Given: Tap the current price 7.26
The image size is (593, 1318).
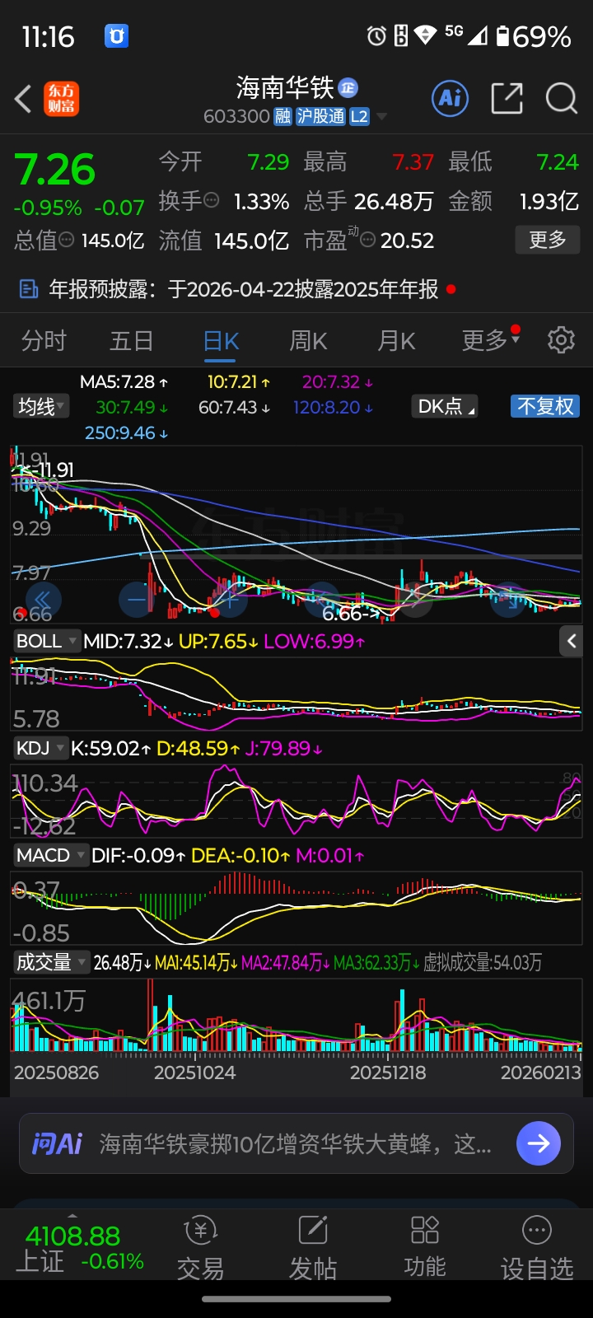Looking at the screenshot, I should tap(55, 170).
